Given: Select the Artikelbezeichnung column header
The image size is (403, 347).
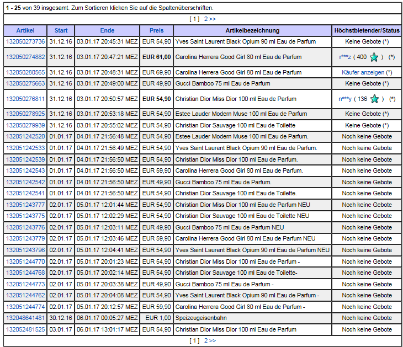Looking at the screenshot, I should coord(252,30).
